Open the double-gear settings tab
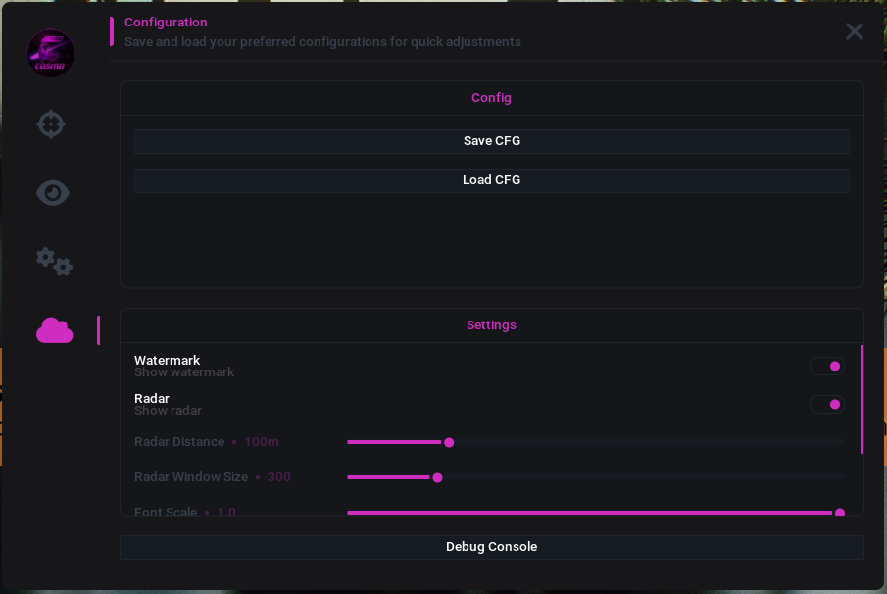The height and width of the screenshot is (594, 887). coord(54,262)
